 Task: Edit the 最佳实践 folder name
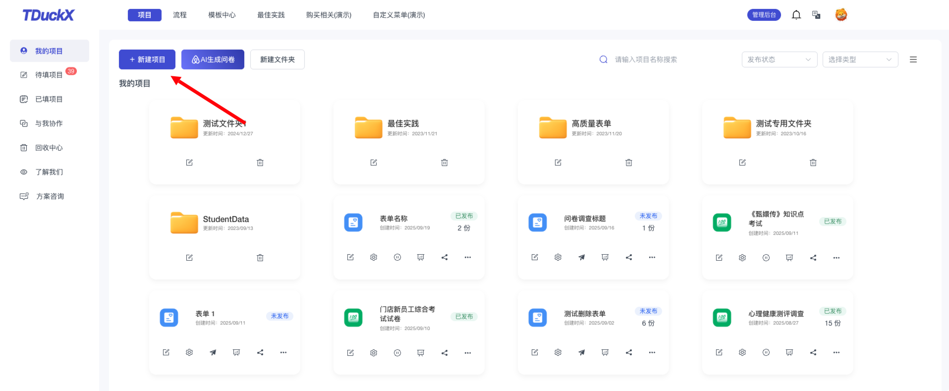point(374,163)
